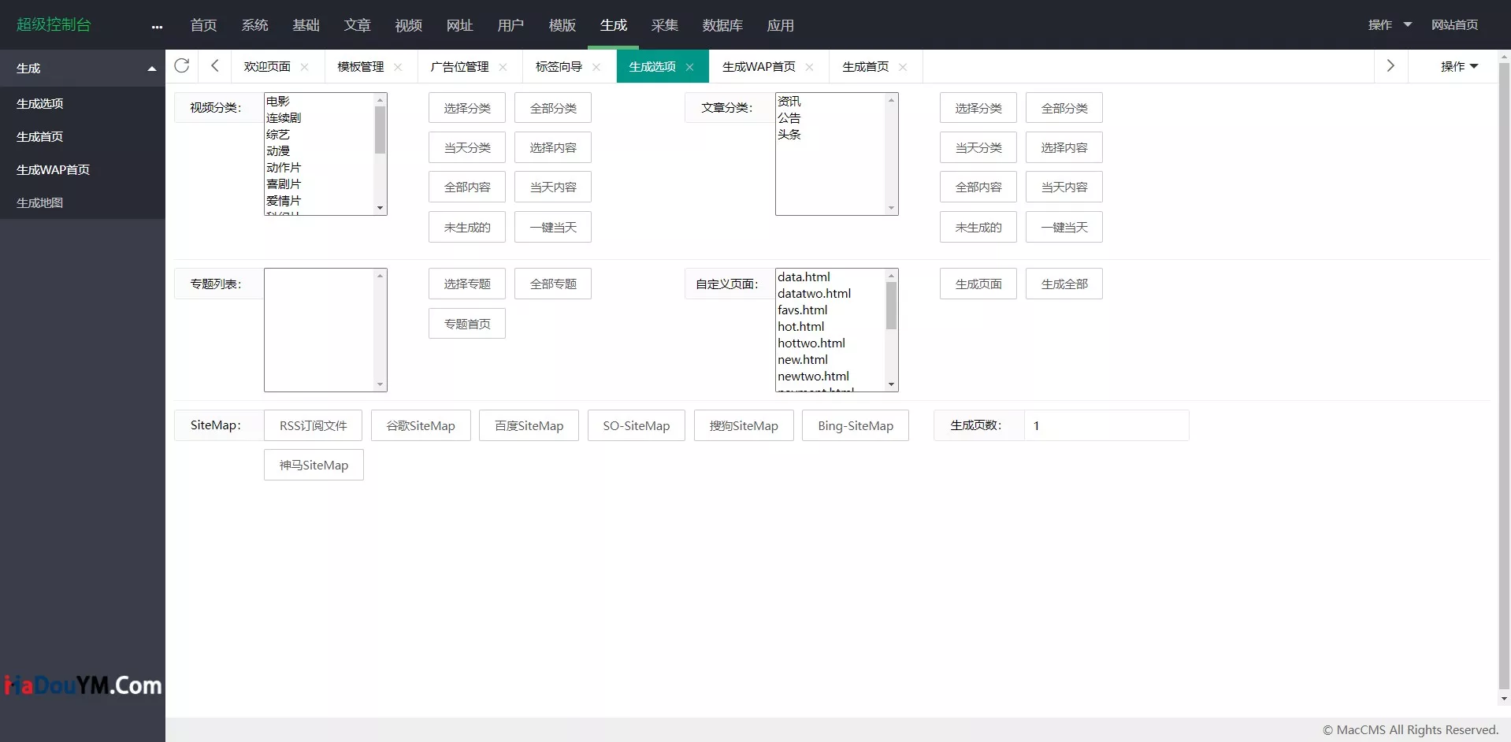Click the refresh icon in the tab bar
Viewport: 1511px width, 742px height.
click(x=182, y=66)
